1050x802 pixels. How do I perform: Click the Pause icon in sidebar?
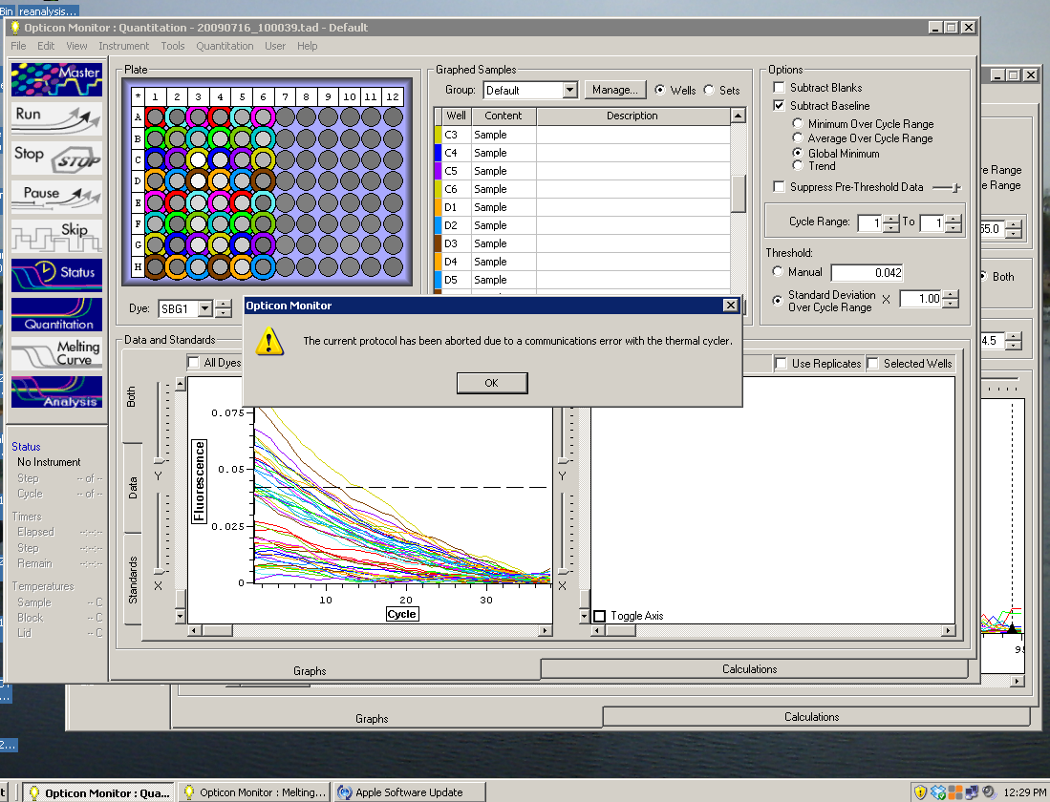[56, 197]
